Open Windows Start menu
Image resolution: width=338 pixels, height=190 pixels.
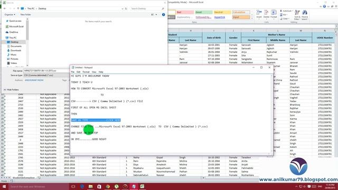(x=4, y=186)
